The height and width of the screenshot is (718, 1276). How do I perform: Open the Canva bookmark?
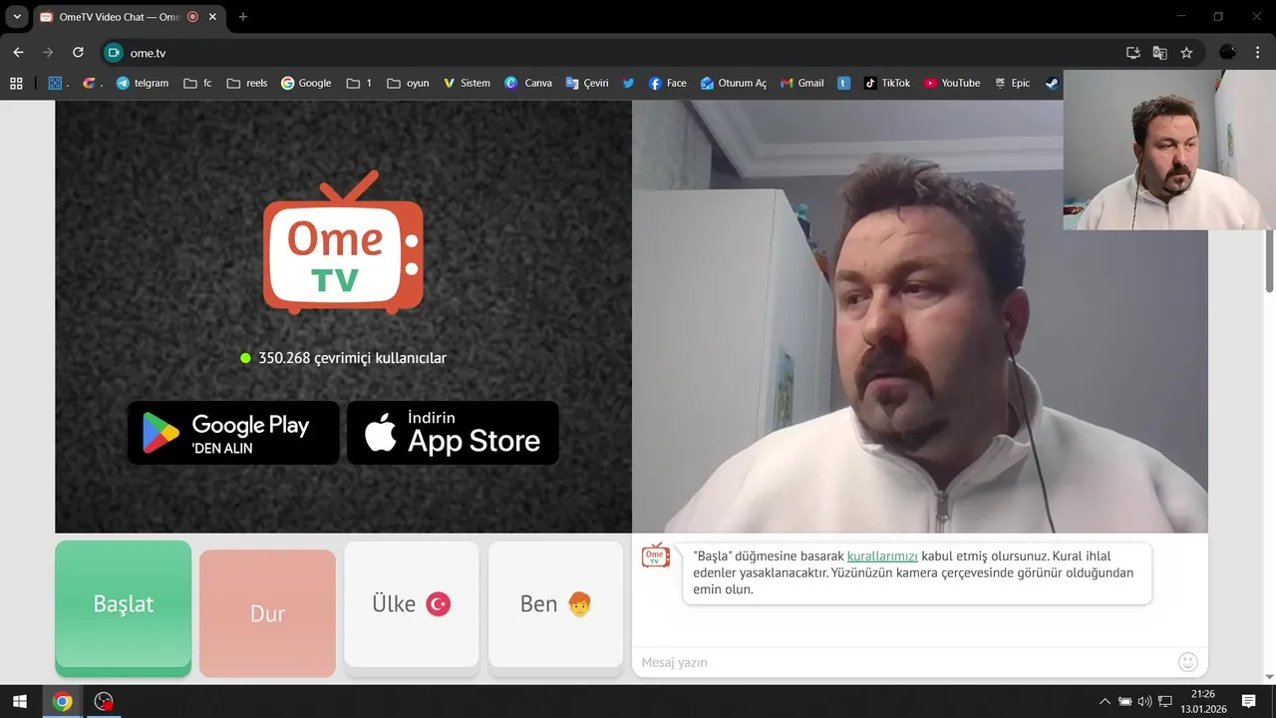pyautogui.click(x=528, y=83)
